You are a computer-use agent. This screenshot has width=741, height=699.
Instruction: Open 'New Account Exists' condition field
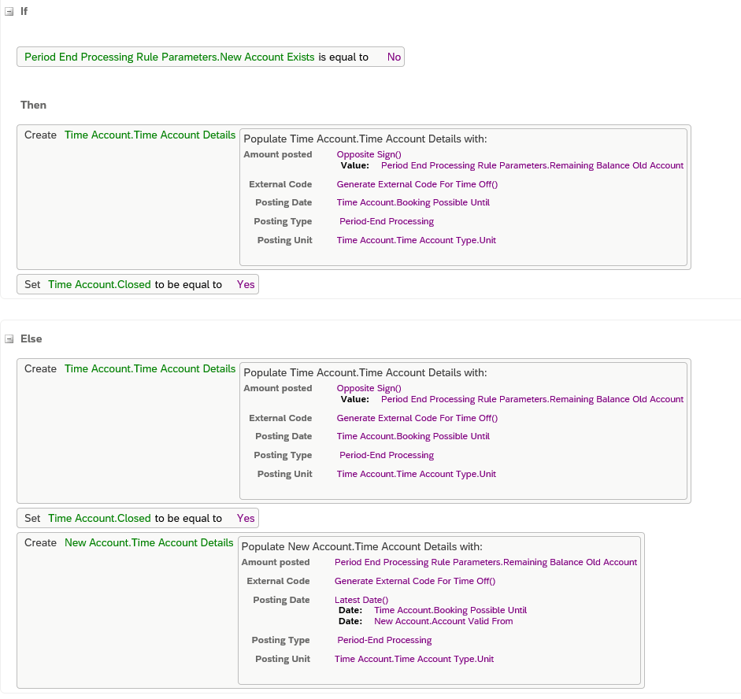(x=169, y=57)
